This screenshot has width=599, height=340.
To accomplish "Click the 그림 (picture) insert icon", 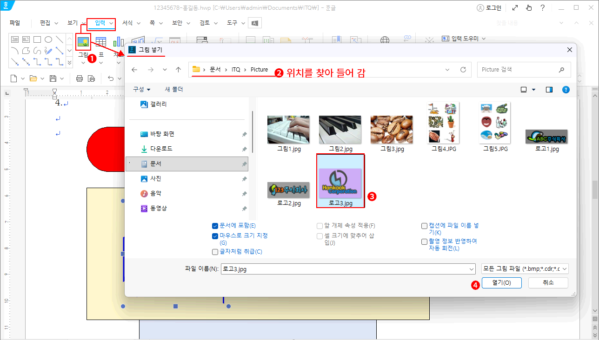I will point(83,42).
